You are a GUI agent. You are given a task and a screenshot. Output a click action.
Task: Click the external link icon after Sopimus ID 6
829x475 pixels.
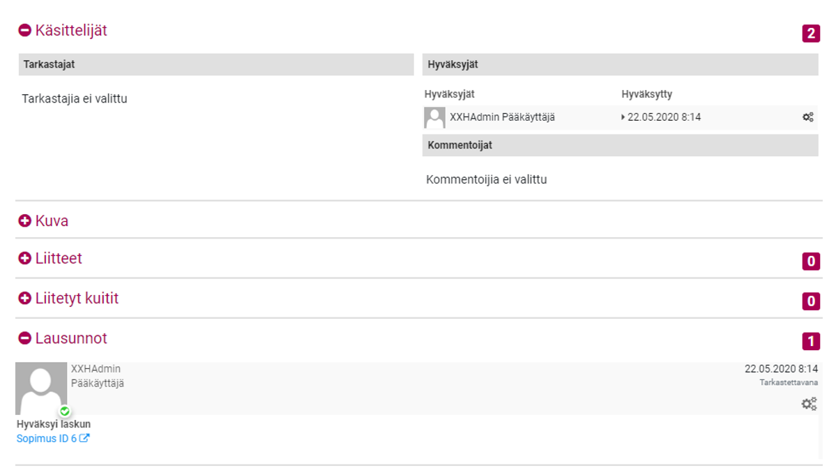[84, 439]
